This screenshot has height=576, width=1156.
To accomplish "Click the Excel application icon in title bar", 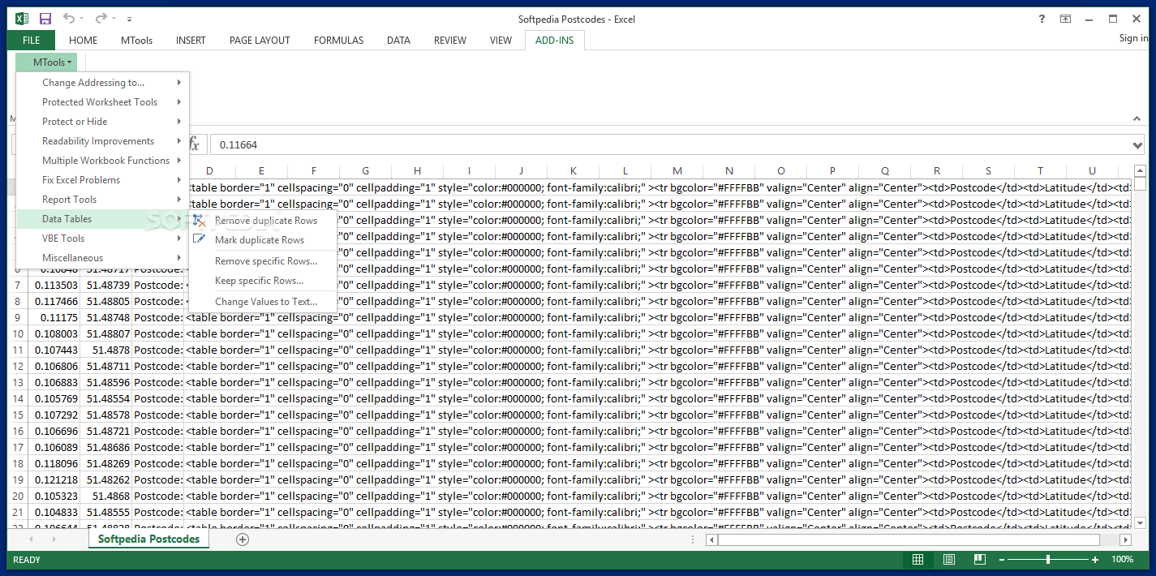I will [x=23, y=19].
